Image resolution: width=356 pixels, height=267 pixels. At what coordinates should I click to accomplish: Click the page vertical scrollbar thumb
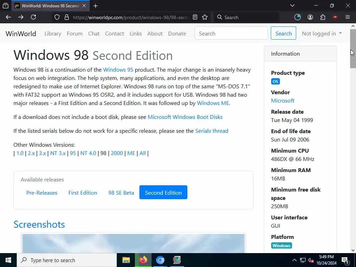[x=353, y=49]
